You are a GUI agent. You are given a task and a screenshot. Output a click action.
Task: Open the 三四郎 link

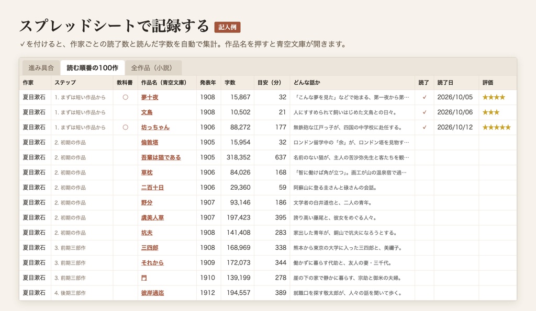[x=150, y=248]
